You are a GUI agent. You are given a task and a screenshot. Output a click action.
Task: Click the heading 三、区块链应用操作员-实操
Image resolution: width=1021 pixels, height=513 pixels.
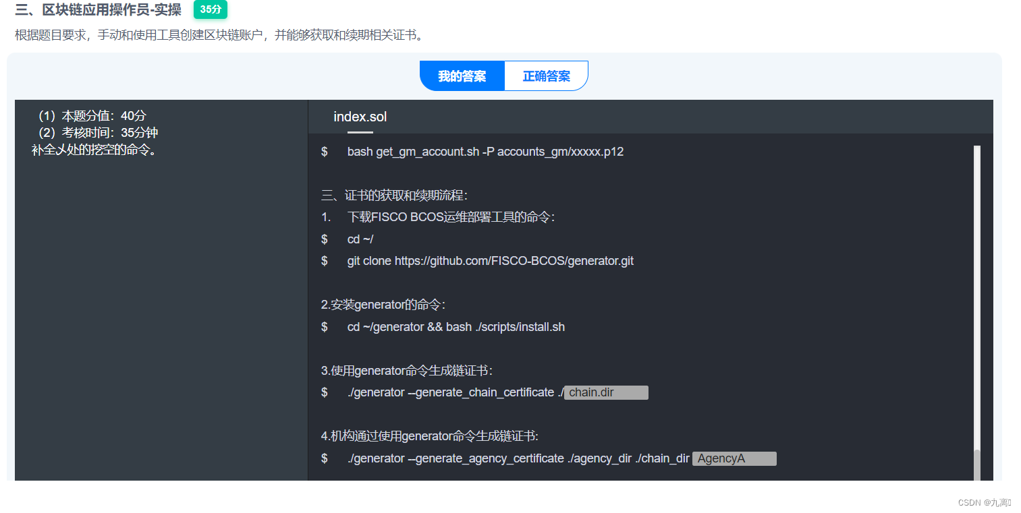pyautogui.click(x=99, y=9)
